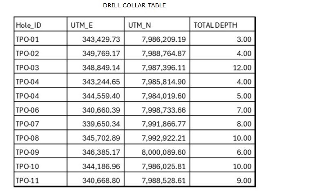Click the 9.00 total depth cell

point(244,180)
